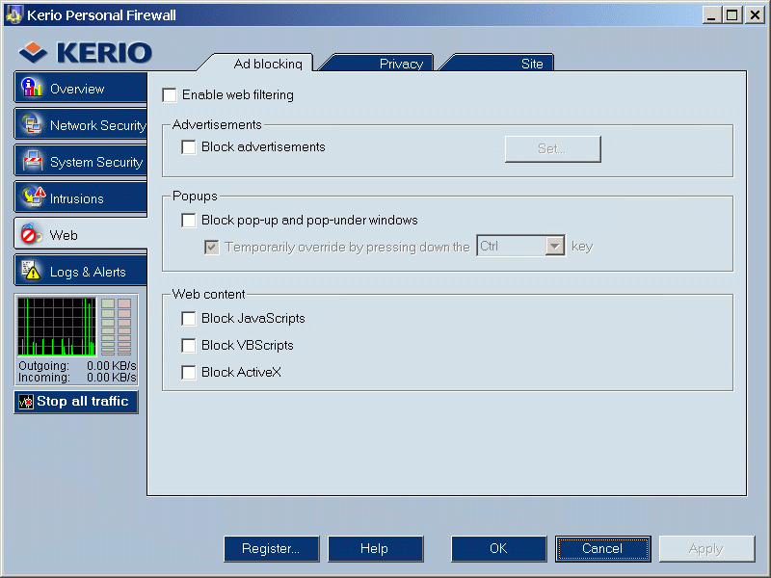
Task: Minimize the Kerio Personal Firewall window
Action: tap(711, 15)
